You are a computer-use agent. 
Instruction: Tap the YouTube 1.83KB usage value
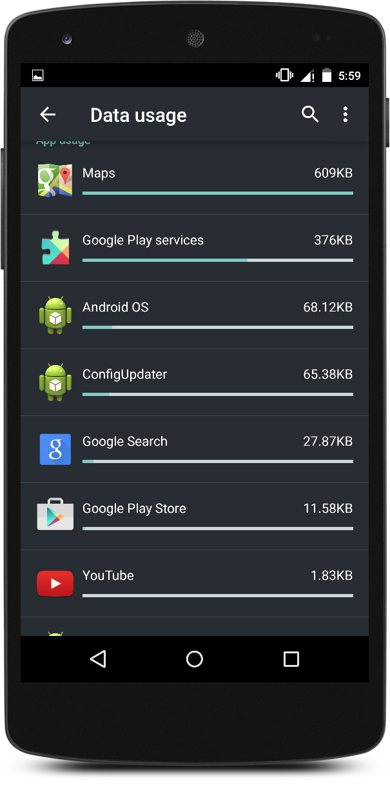(331, 575)
